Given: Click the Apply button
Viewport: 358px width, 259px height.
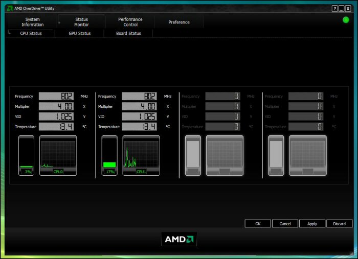Looking at the screenshot, I should [x=312, y=224].
